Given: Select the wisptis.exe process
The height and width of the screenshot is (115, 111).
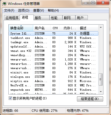Looking at the screenshot, I should (53, 81).
